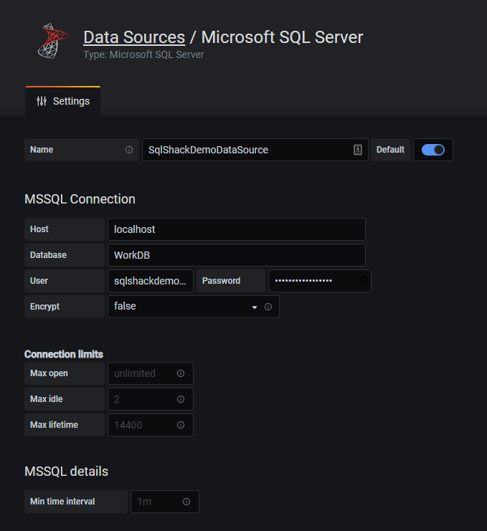Click the Max idle info icon
Viewport: 487px width, 531px height.
coord(181,399)
